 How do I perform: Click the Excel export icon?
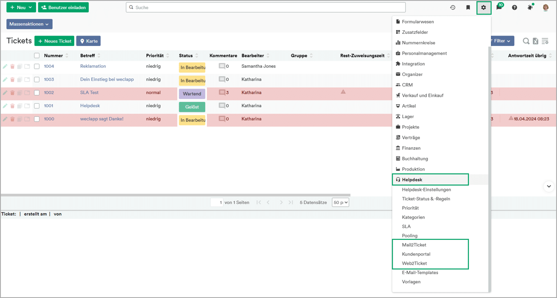536,41
